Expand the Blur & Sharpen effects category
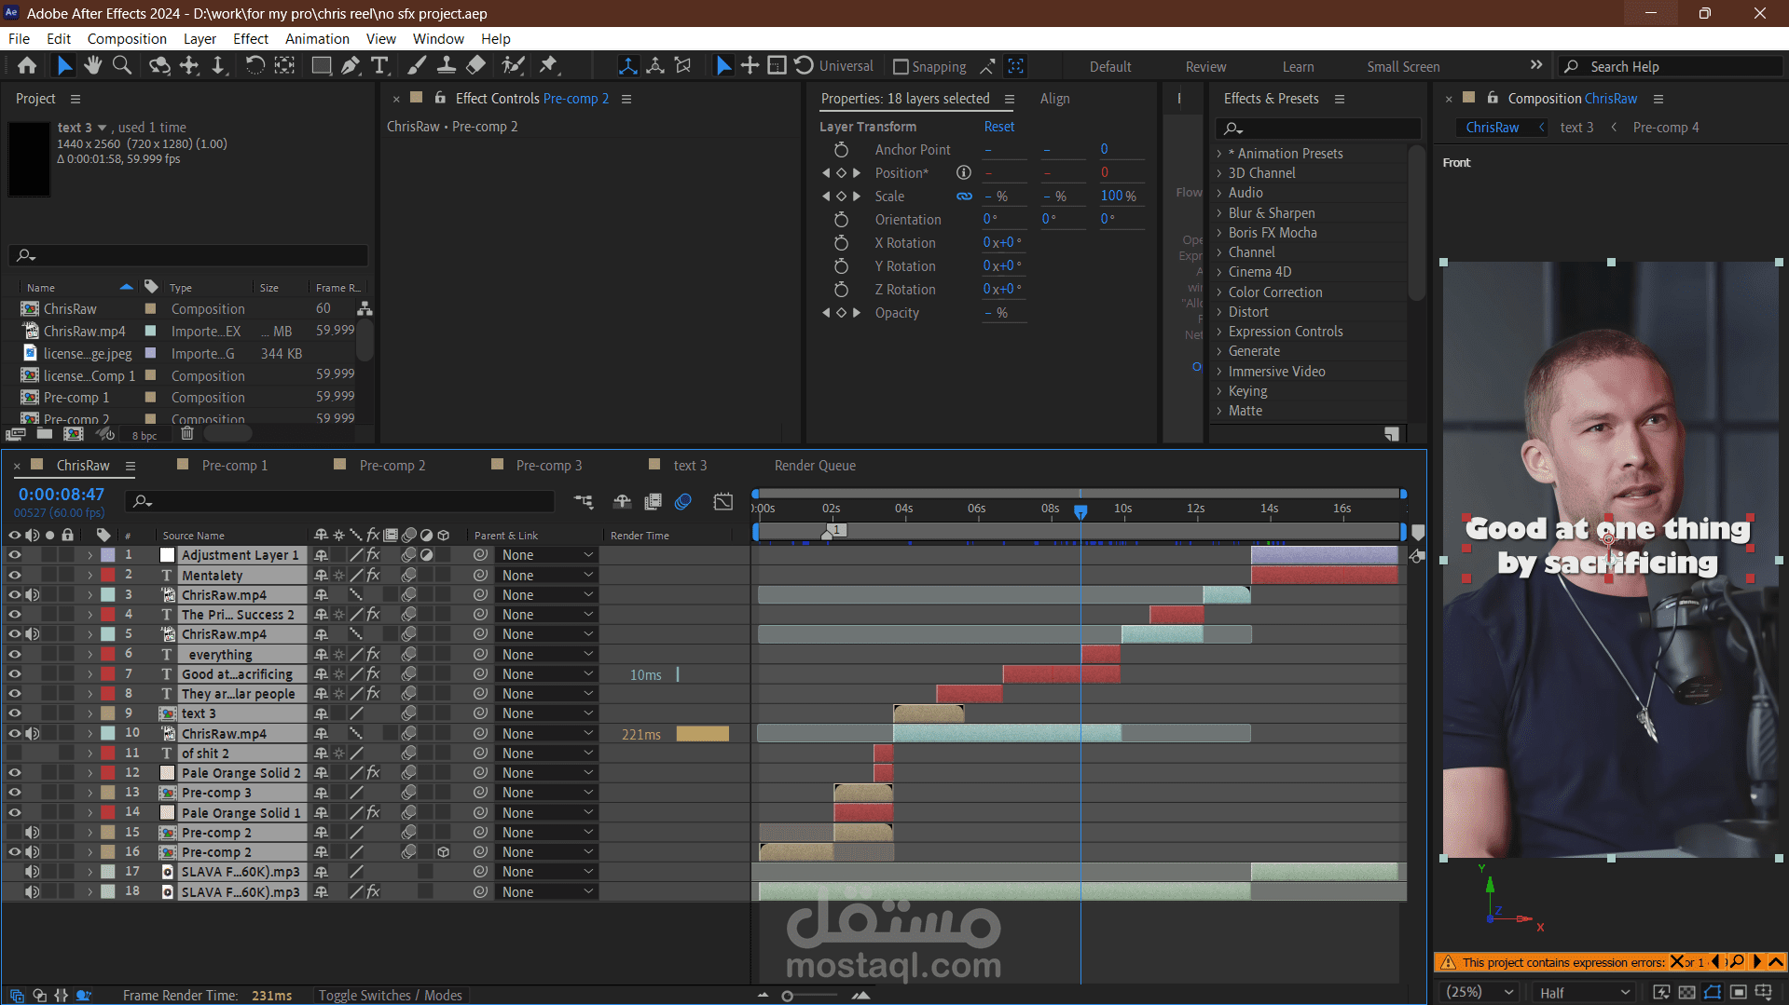Image resolution: width=1789 pixels, height=1005 pixels. [x=1218, y=213]
